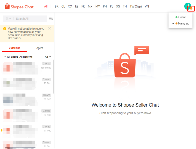This screenshot has width=196, height=149.
Task: Click the yellow warning exclamation icon
Action: (x=5, y=29)
